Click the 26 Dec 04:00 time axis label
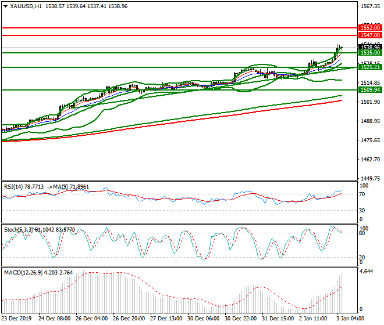 point(91,319)
